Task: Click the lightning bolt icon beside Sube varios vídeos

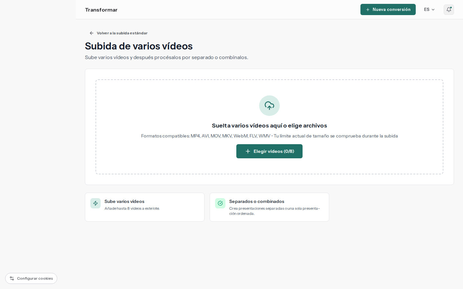Action: click(x=95, y=203)
